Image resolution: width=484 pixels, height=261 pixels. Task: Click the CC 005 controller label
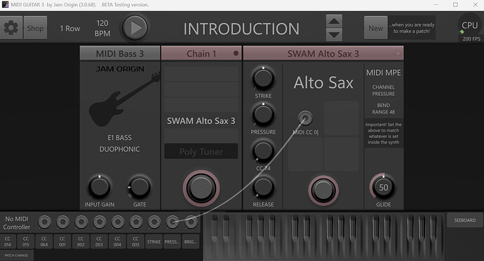coord(135,241)
